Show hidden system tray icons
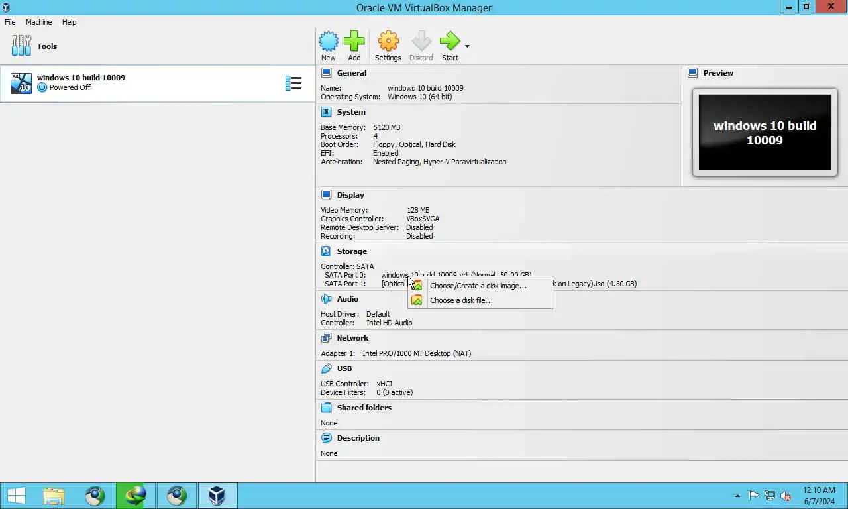 [x=738, y=496]
